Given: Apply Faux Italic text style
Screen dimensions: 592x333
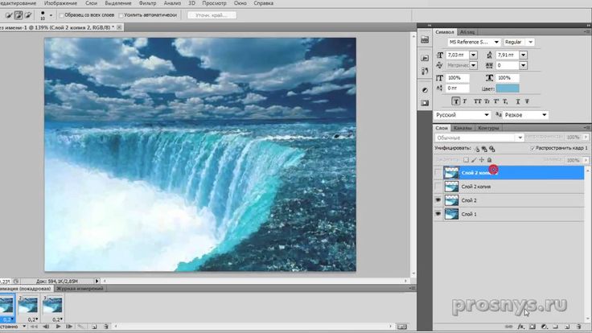Looking at the screenshot, I should pos(465,101).
